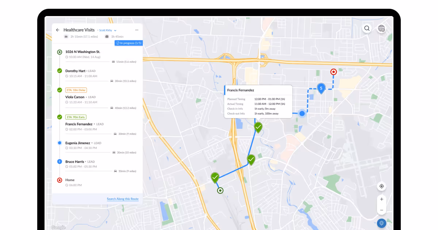Click the blue current-location dot on the map

tap(302, 114)
